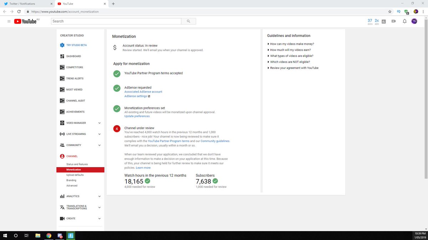Image resolution: width=428 pixels, height=240 pixels.
Task: Reload the page
Action: pos(19,11)
